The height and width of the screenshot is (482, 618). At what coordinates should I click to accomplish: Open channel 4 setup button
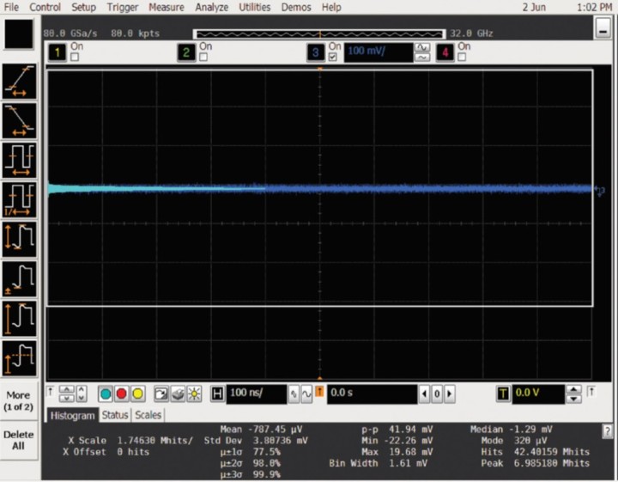tap(445, 52)
